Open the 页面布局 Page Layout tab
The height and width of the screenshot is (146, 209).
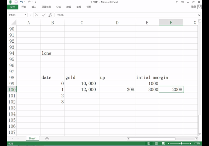(46, 7)
